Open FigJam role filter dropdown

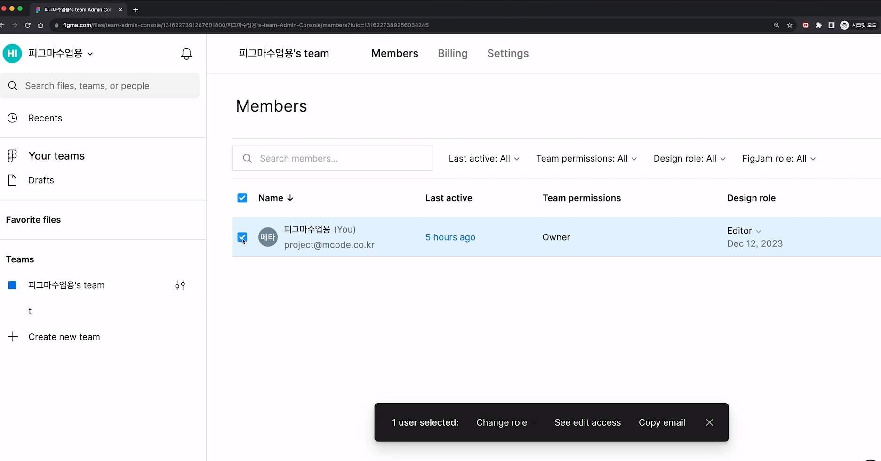point(779,159)
